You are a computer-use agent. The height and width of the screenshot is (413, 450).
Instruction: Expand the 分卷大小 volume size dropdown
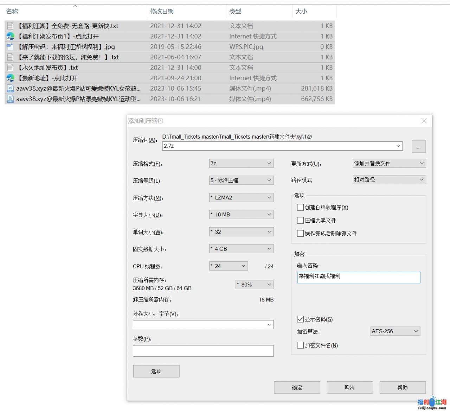point(270,324)
